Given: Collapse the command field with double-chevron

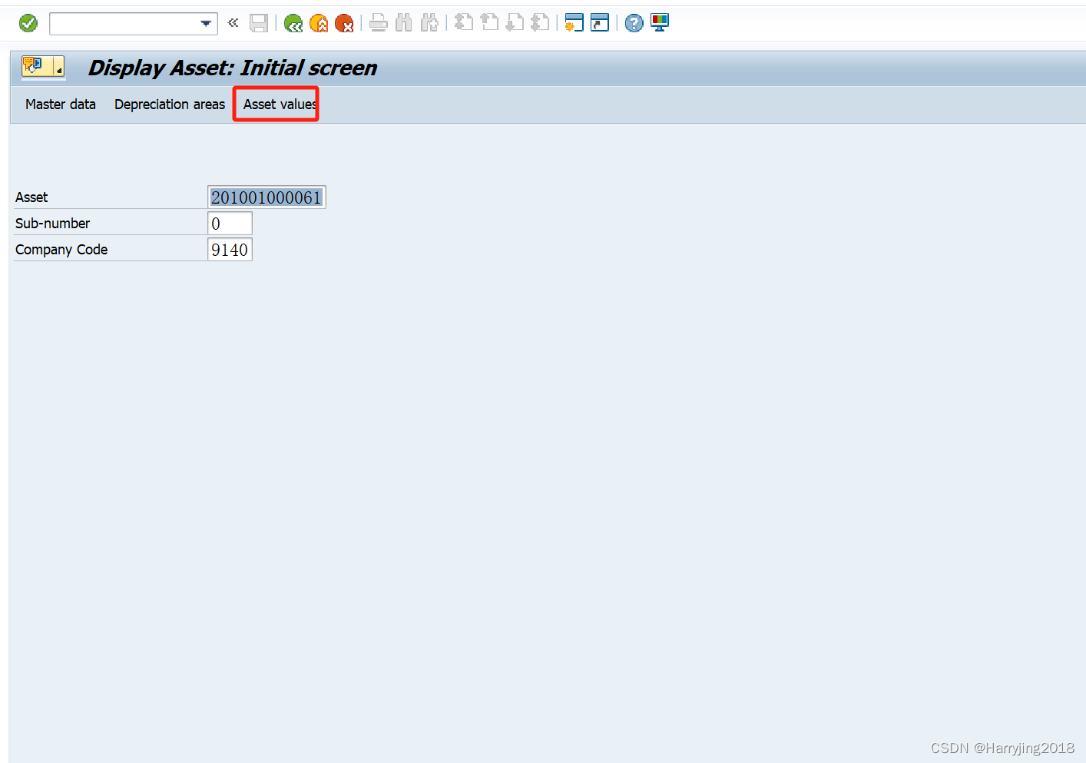Looking at the screenshot, I should (x=233, y=23).
